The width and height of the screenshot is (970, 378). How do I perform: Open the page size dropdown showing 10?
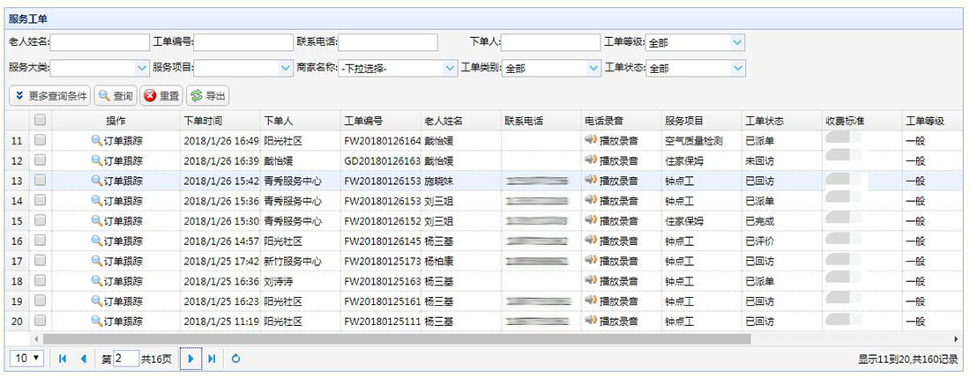point(27,359)
